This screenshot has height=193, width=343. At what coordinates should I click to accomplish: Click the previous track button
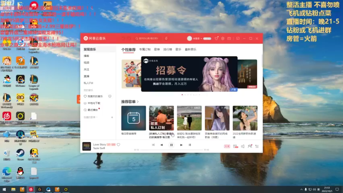pyautogui.click(x=162, y=145)
